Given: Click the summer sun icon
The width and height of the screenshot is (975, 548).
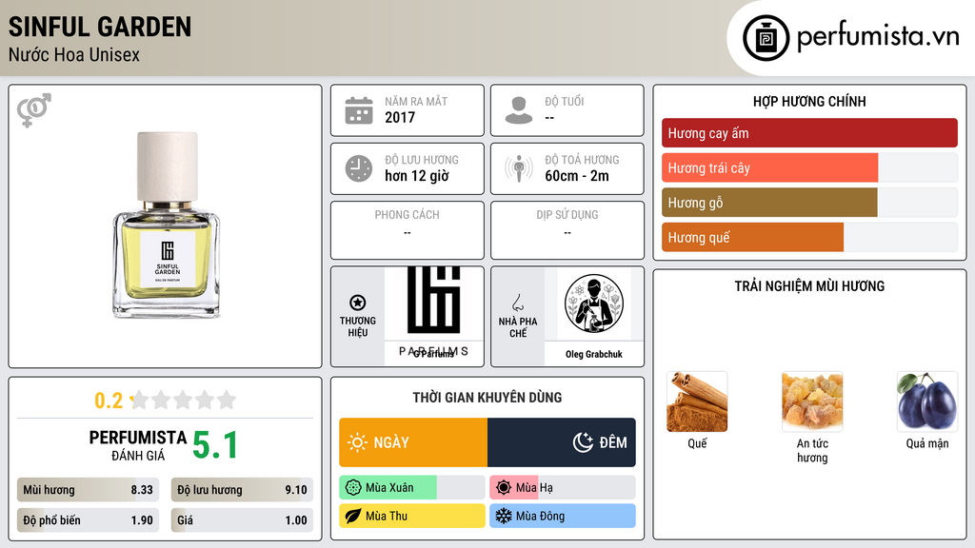Looking at the screenshot, I should [504, 488].
